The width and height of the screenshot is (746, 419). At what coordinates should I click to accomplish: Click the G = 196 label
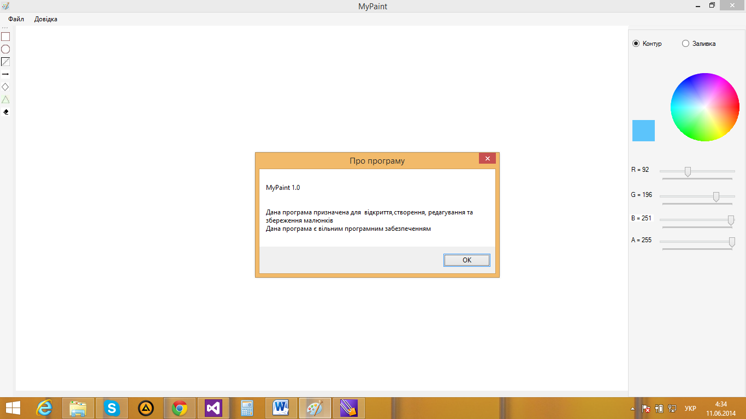tap(642, 195)
